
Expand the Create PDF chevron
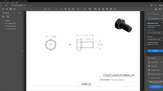click(x=162, y=62)
